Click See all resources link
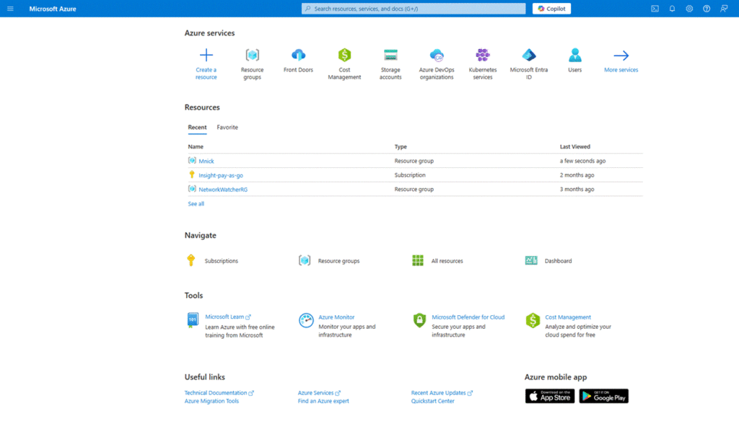 196,204
